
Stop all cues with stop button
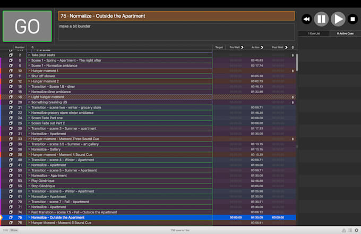pyautogui.click(x=353, y=19)
